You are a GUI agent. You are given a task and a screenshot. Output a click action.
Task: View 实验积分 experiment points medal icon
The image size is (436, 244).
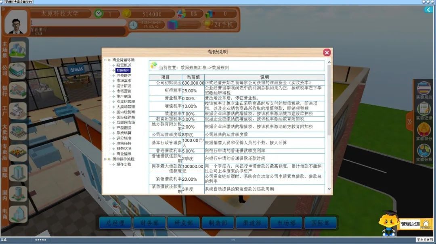424,131
